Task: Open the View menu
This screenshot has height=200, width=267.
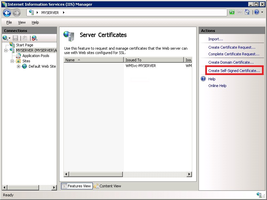Action: pyautogui.click(x=22, y=22)
